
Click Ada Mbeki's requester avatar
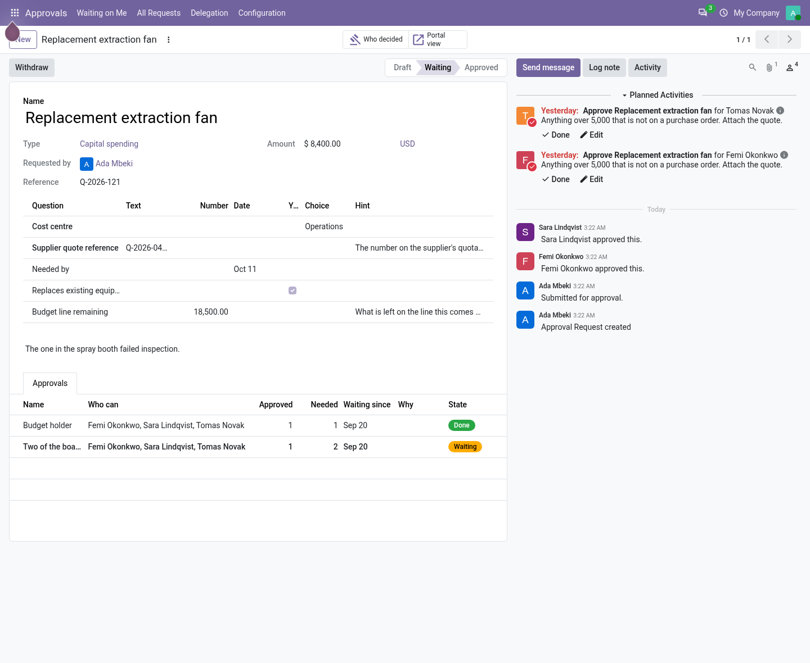coord(87,164)
